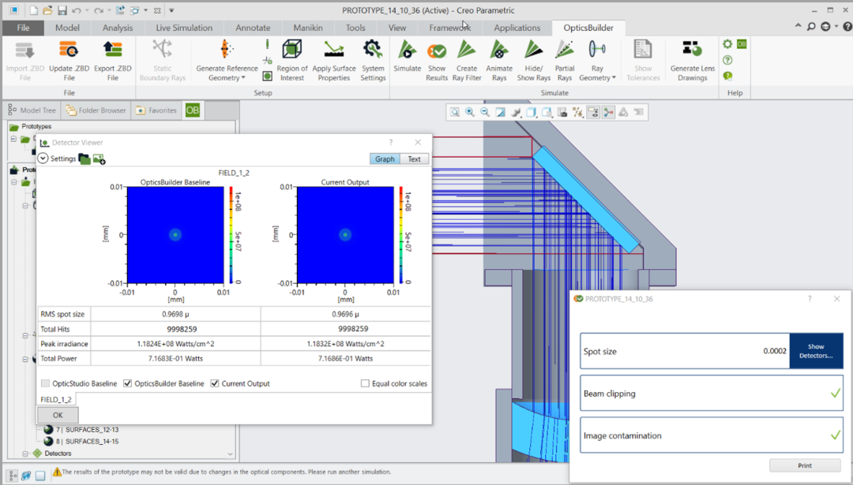Click the Current Output color scale bar
Image resolution: width=853 pixels, height=485 pixels.
(403, 234)
